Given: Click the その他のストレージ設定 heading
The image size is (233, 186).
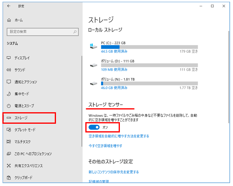Looking at the screenshot, I should pos(111,161).
